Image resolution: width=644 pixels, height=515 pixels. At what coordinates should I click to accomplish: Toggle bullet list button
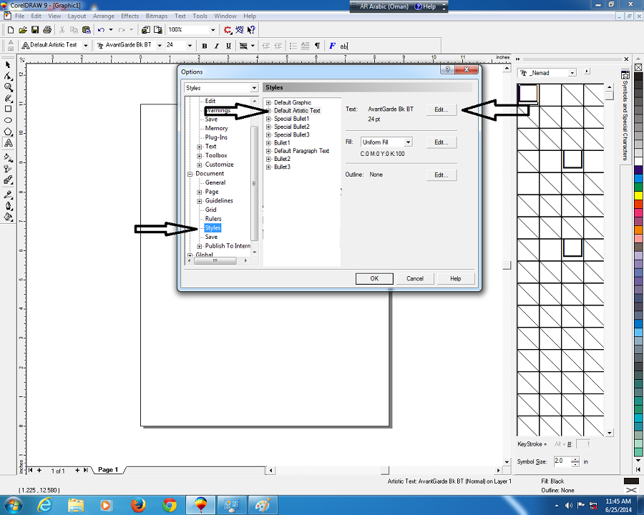[x=293, y=46]
